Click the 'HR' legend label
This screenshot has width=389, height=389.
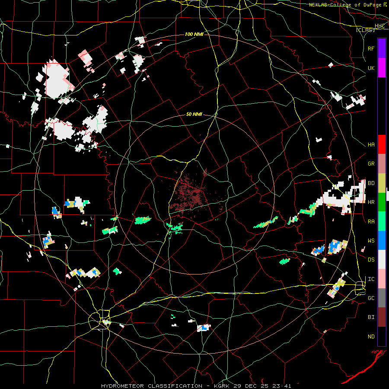click(371, 202)
